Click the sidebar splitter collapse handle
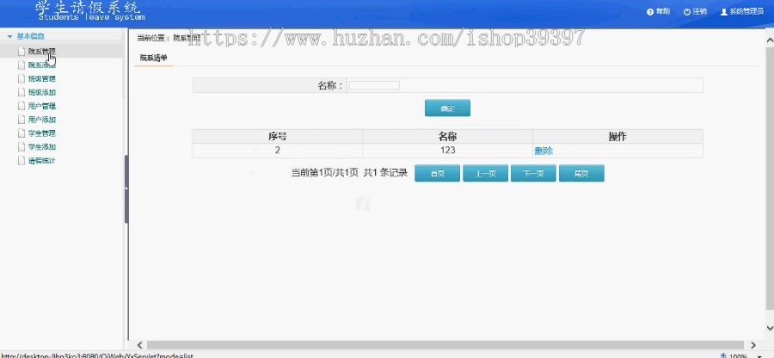Screen dimensions: 774x358 [126, 188]
